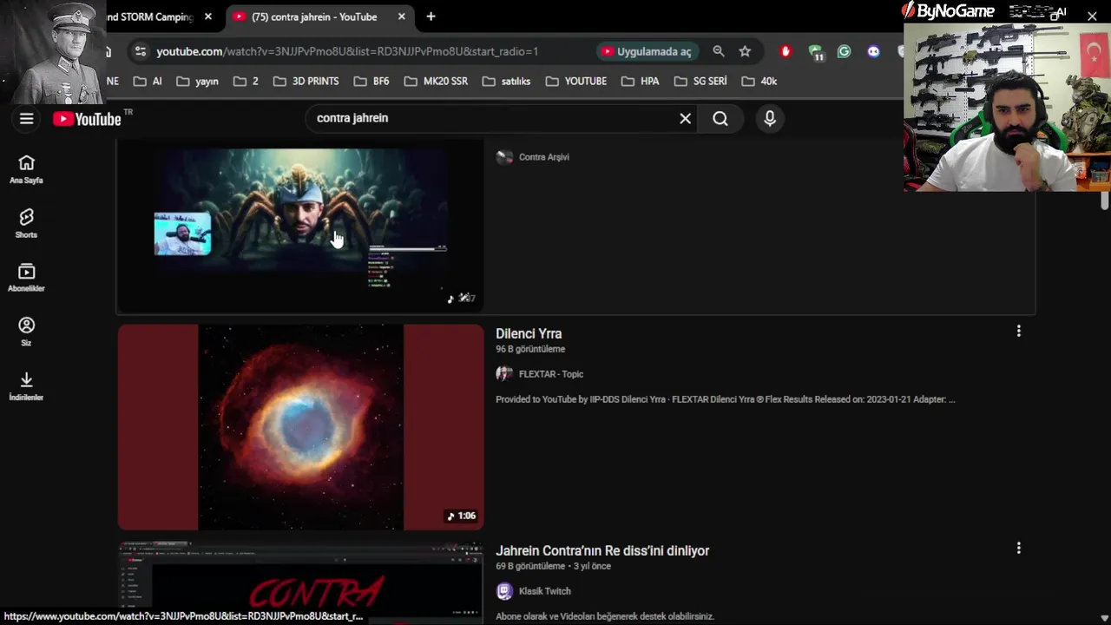
Task: Open more options for Jahrein Contra'nın Re diss video
Action: coord(1018,548)
